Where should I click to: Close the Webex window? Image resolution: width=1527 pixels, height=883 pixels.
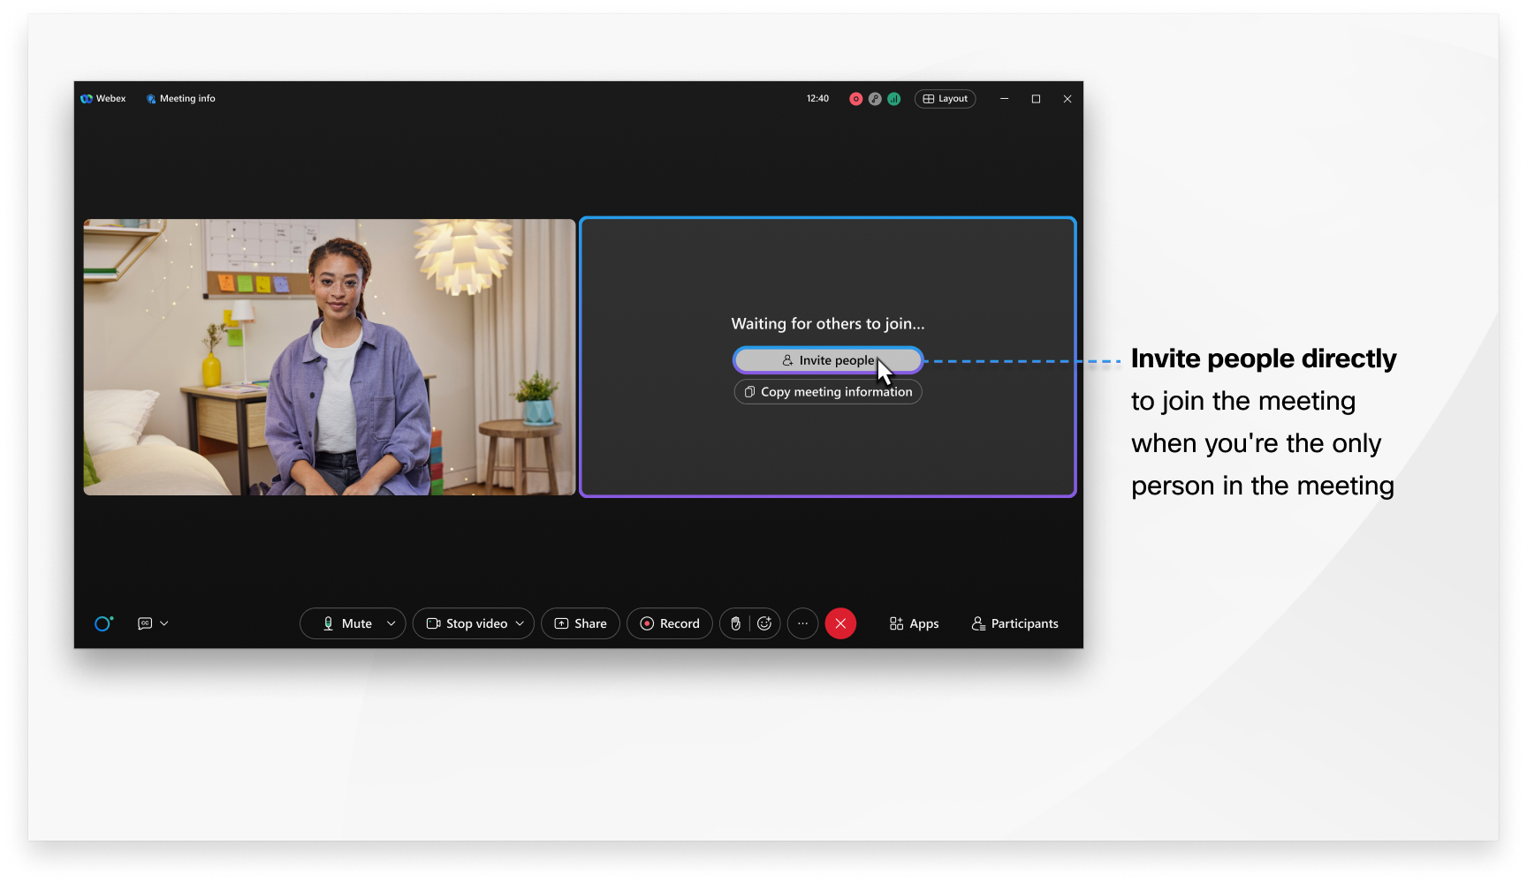1067,99
